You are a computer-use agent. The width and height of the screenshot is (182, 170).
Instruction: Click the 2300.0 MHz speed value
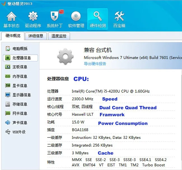(x=82, y=99)
